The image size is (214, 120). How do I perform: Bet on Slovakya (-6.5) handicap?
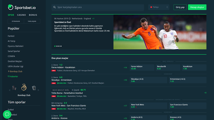point(148,80)
